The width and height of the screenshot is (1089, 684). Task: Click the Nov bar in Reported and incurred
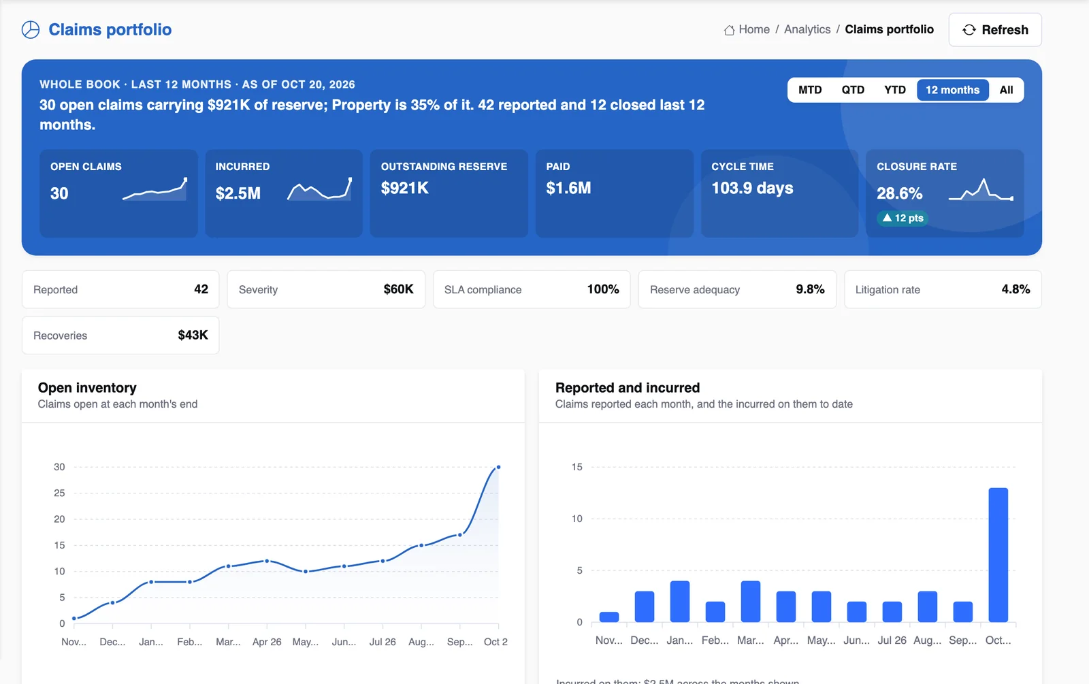609,617
